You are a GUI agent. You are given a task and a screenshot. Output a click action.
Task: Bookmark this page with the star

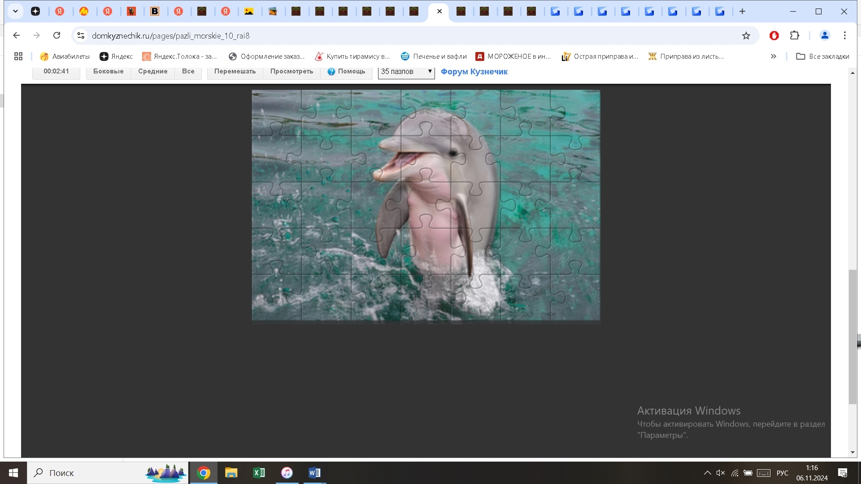(x=746, y=35)
